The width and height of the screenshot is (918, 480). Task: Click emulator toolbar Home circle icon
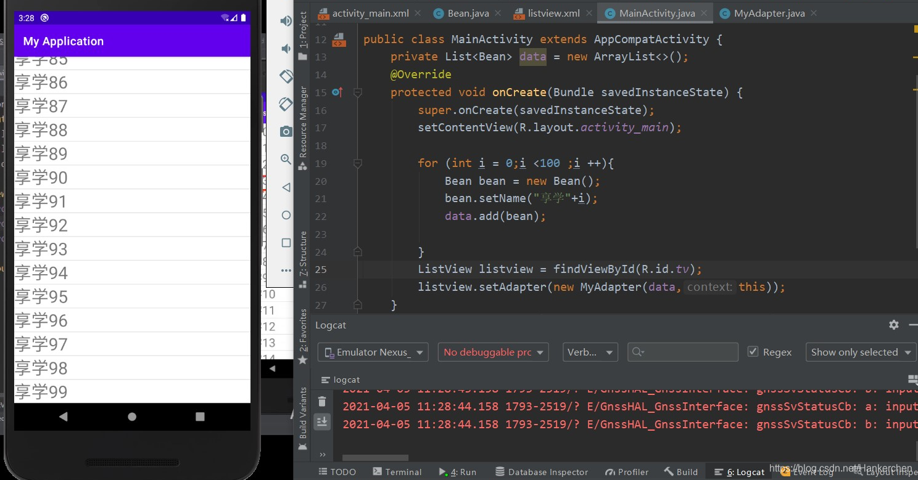coord(286,215)
